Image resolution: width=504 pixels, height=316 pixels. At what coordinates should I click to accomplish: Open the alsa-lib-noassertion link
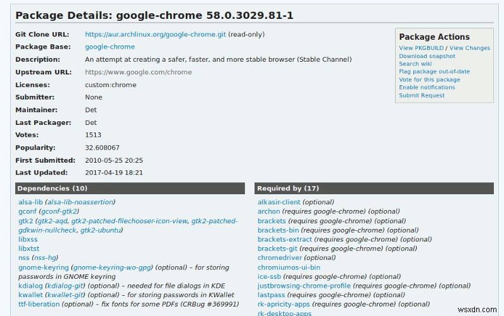point(81,202)
